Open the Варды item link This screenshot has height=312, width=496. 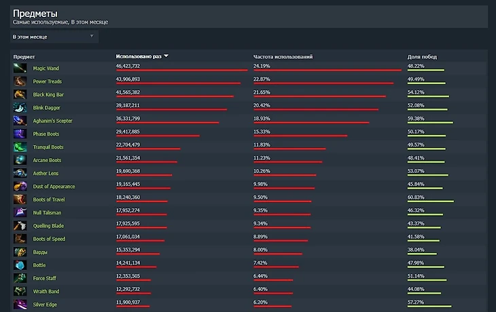[40, 252]
